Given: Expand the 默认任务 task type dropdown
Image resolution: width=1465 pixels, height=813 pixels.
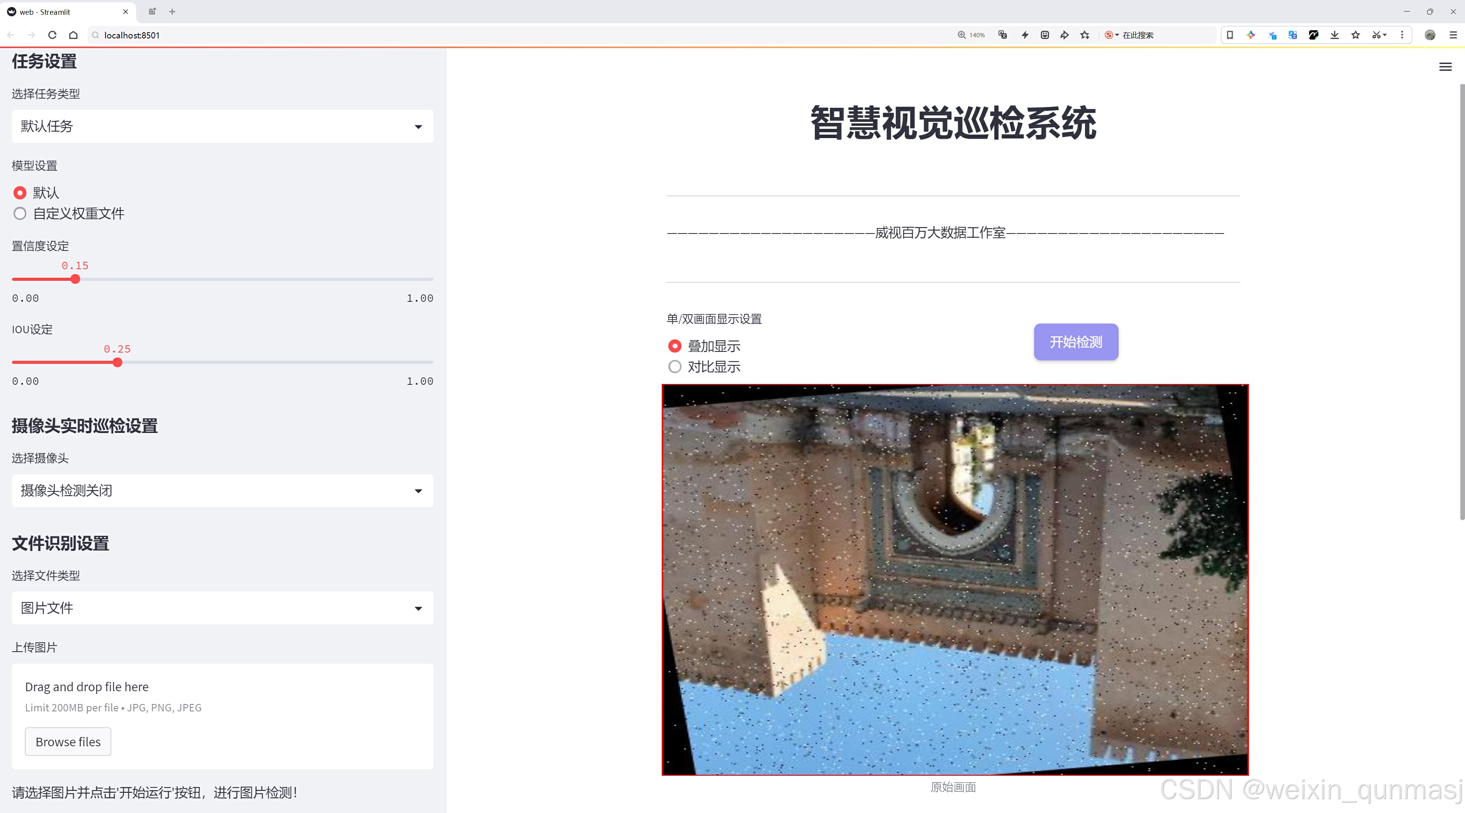Looking at the screenshot, I should [x=222, y=126].
